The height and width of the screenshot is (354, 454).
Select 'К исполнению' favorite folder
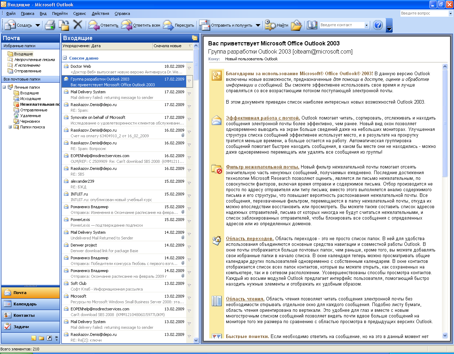(x=27, y=65)
